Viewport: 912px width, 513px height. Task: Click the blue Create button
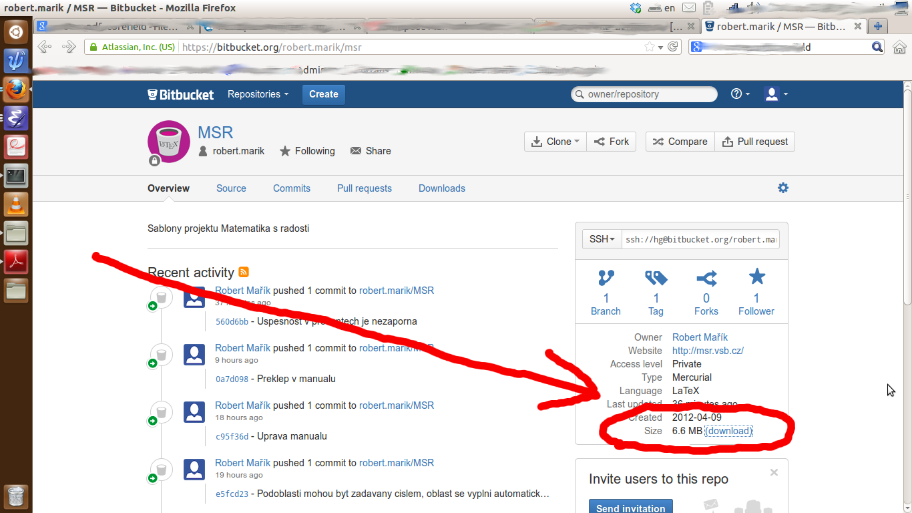[324, 94]
